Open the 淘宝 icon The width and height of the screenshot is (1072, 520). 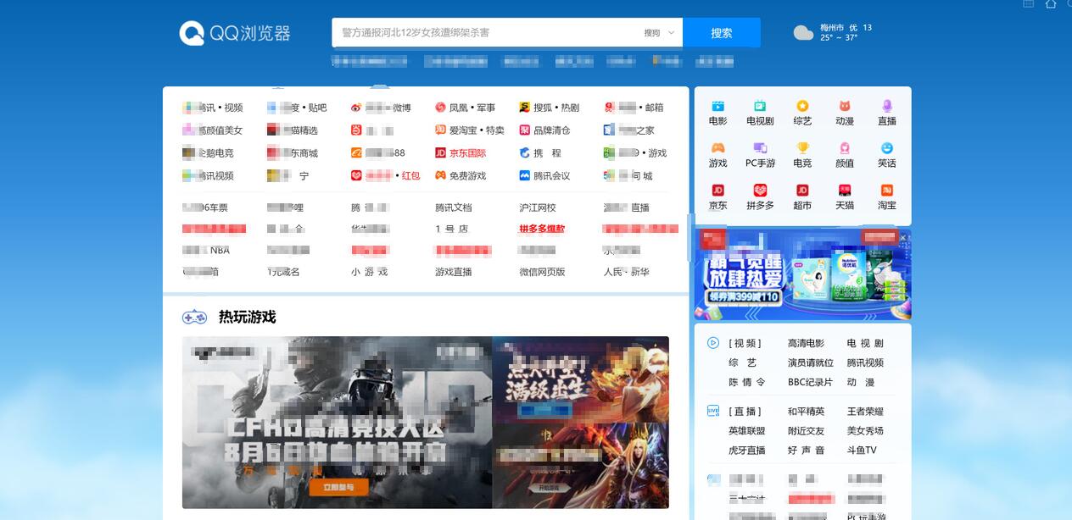(887, 191)
